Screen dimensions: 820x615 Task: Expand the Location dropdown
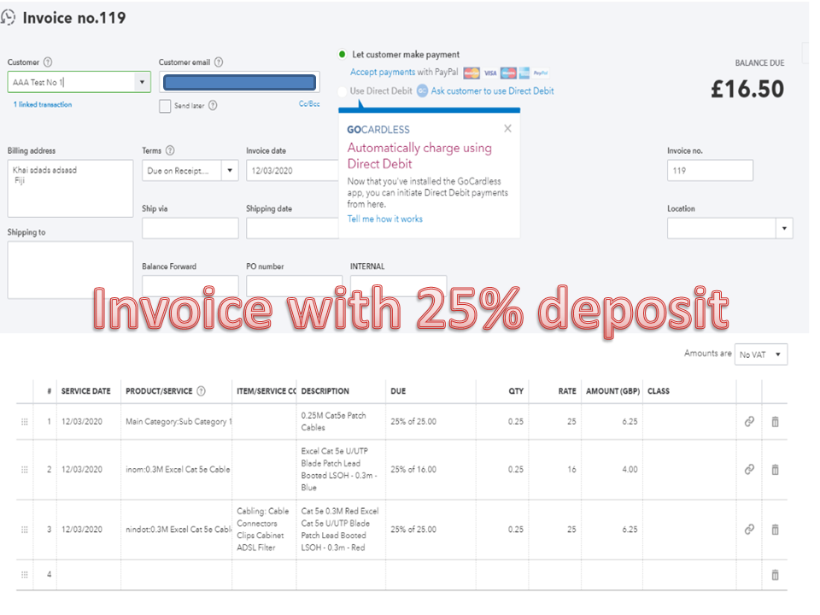[x=784, y=229]
